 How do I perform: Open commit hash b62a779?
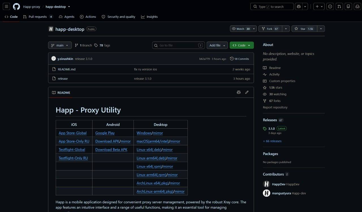tap(204, 59)
